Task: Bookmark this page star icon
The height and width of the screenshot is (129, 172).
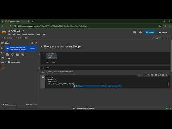Action: click(x=160, y=26)
